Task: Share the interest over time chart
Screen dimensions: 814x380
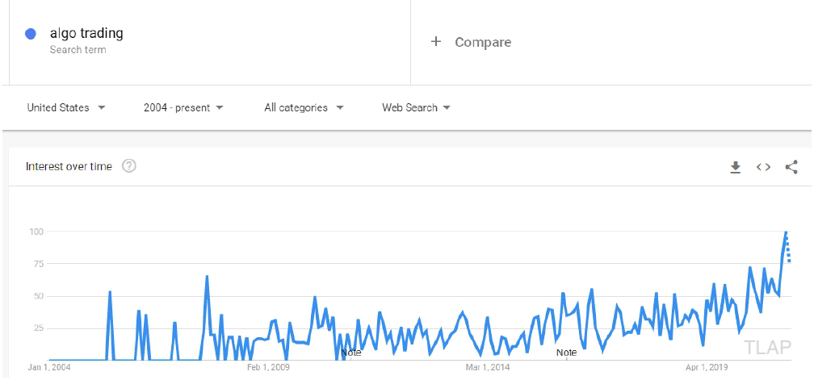Action: coord(791,167)
